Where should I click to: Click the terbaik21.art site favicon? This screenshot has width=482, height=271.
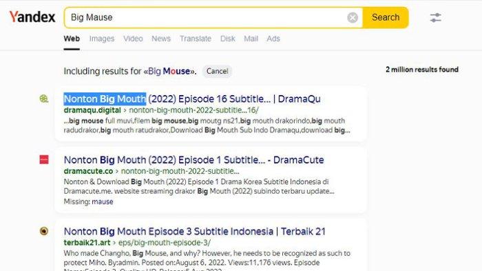(x=44, y=231)
